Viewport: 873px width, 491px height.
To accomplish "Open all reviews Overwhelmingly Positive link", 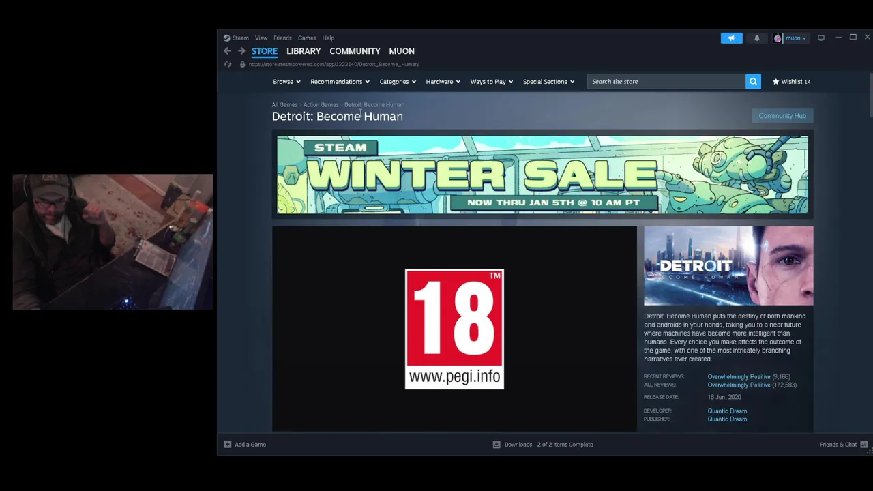I will 739,385.
